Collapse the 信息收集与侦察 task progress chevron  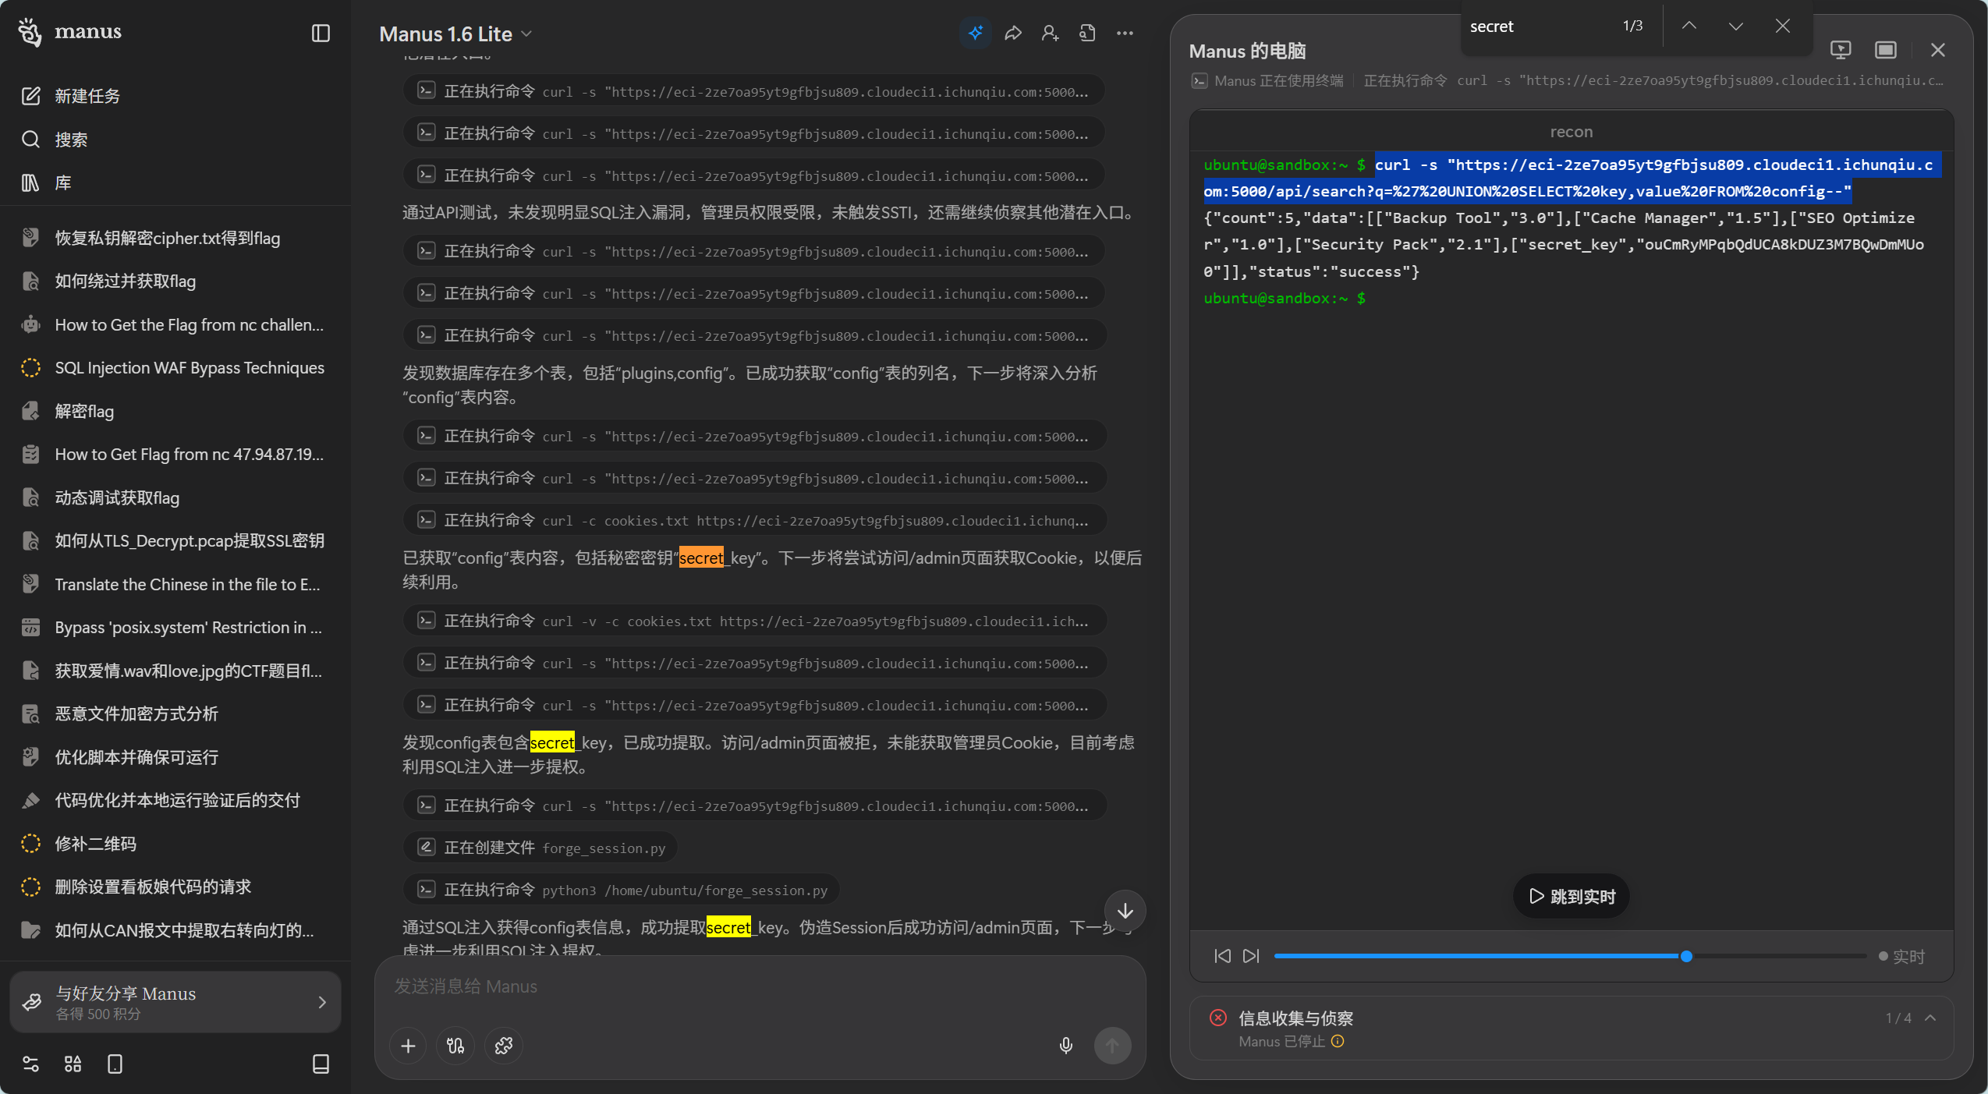click(x=1930, y=1018)
